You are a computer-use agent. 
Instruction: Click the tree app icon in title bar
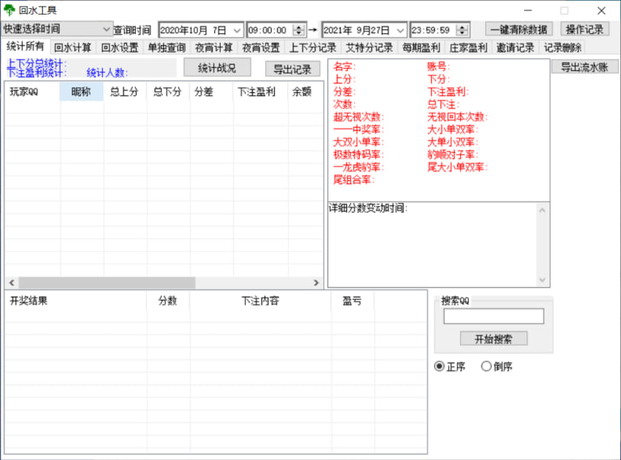(10, 11)
